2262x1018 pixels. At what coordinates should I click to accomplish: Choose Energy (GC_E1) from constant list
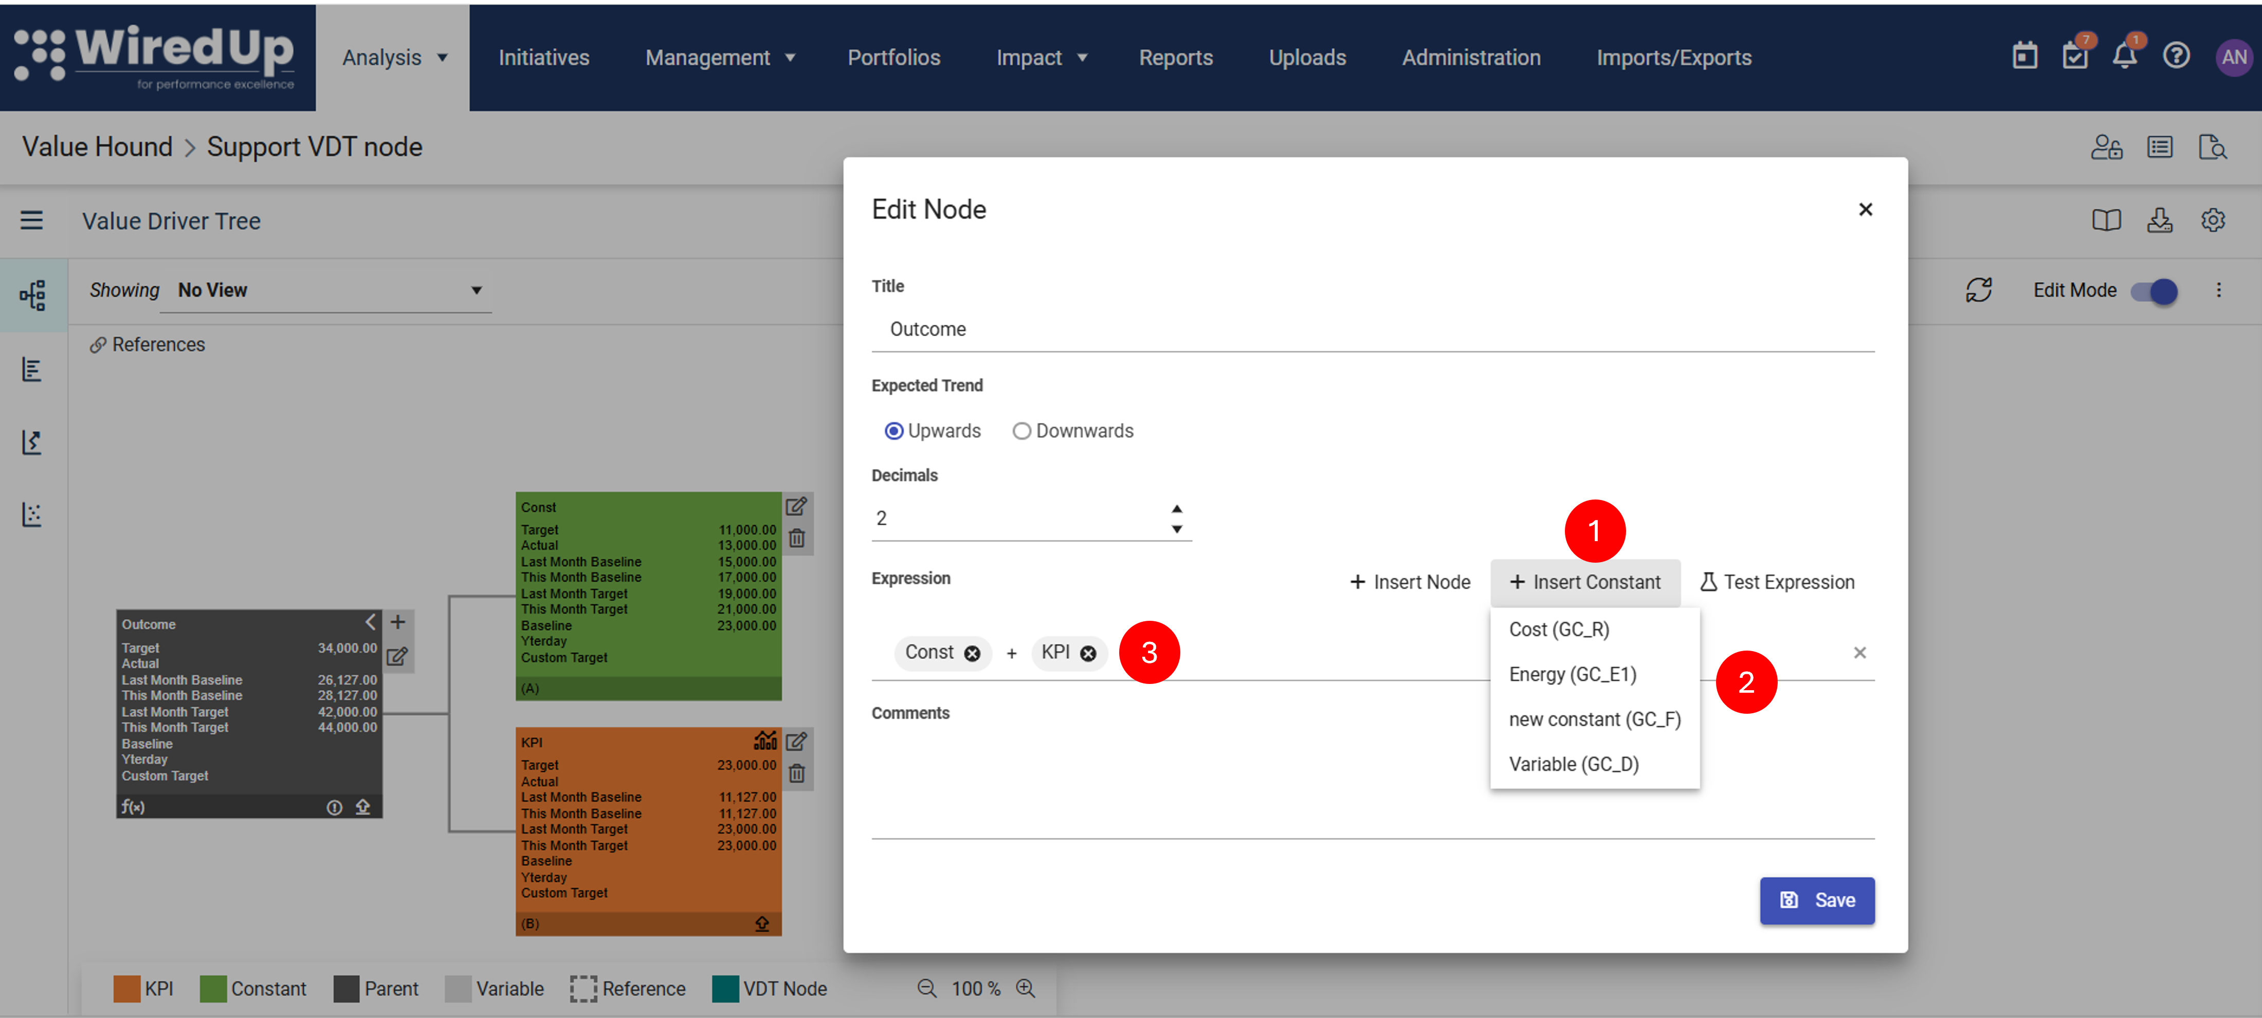coord(1594,674)
